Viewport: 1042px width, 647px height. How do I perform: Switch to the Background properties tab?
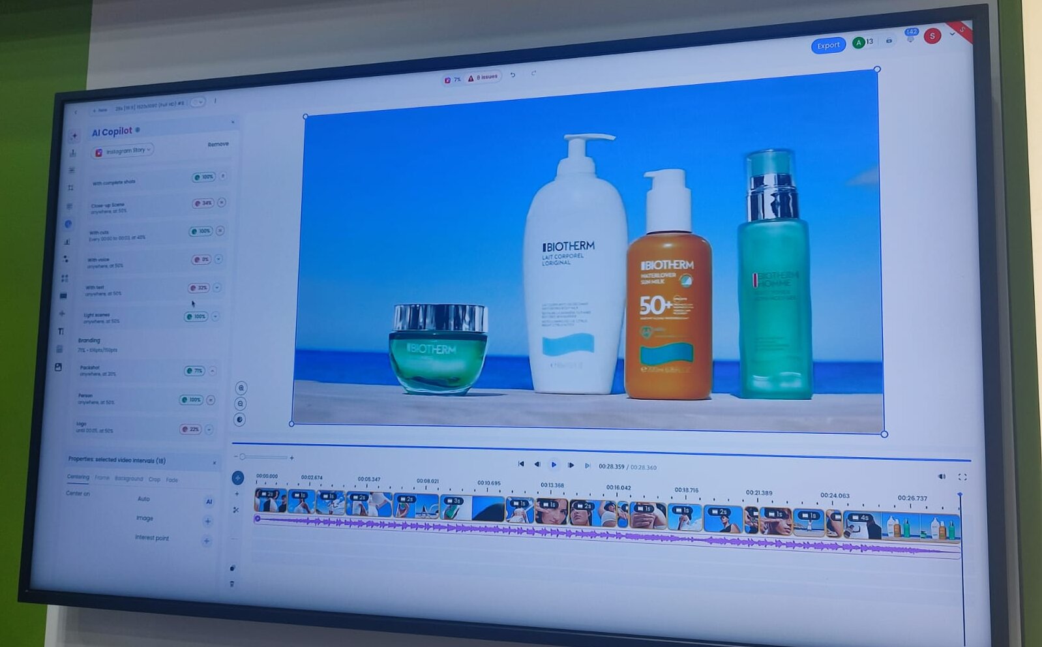(x=128, y=479)
